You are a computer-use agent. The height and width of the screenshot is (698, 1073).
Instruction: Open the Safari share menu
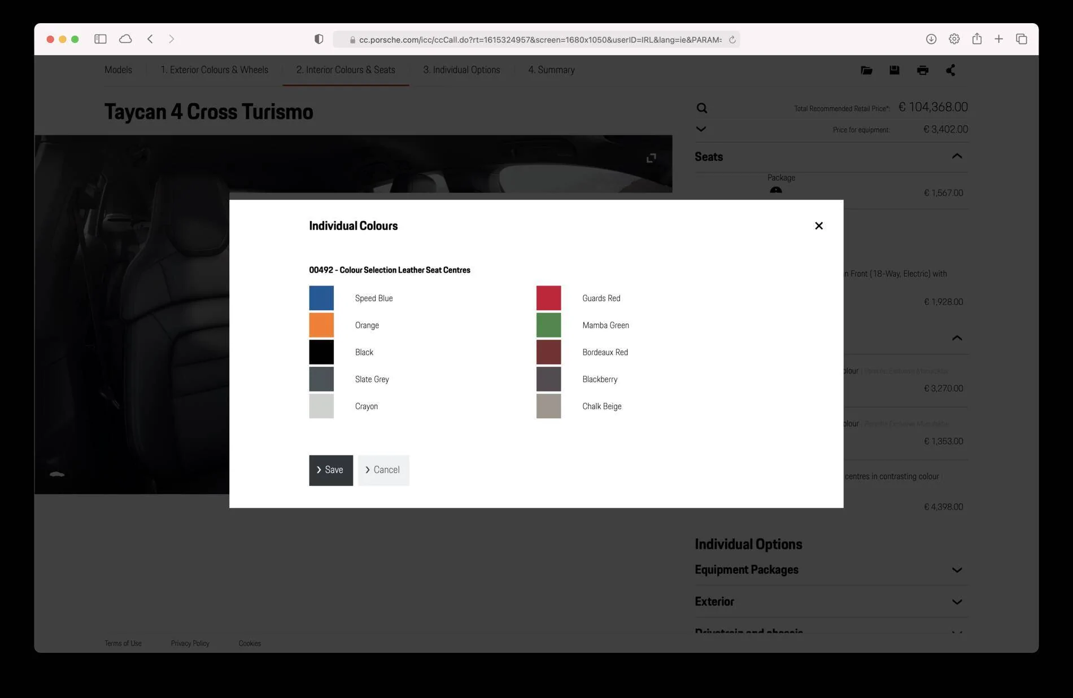pos(976,38)
